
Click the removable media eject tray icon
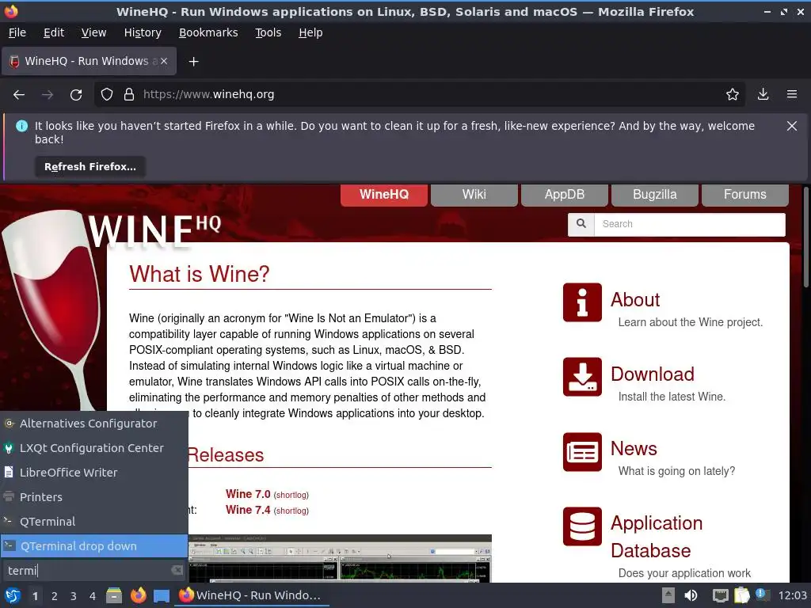[x=668, y=595]
